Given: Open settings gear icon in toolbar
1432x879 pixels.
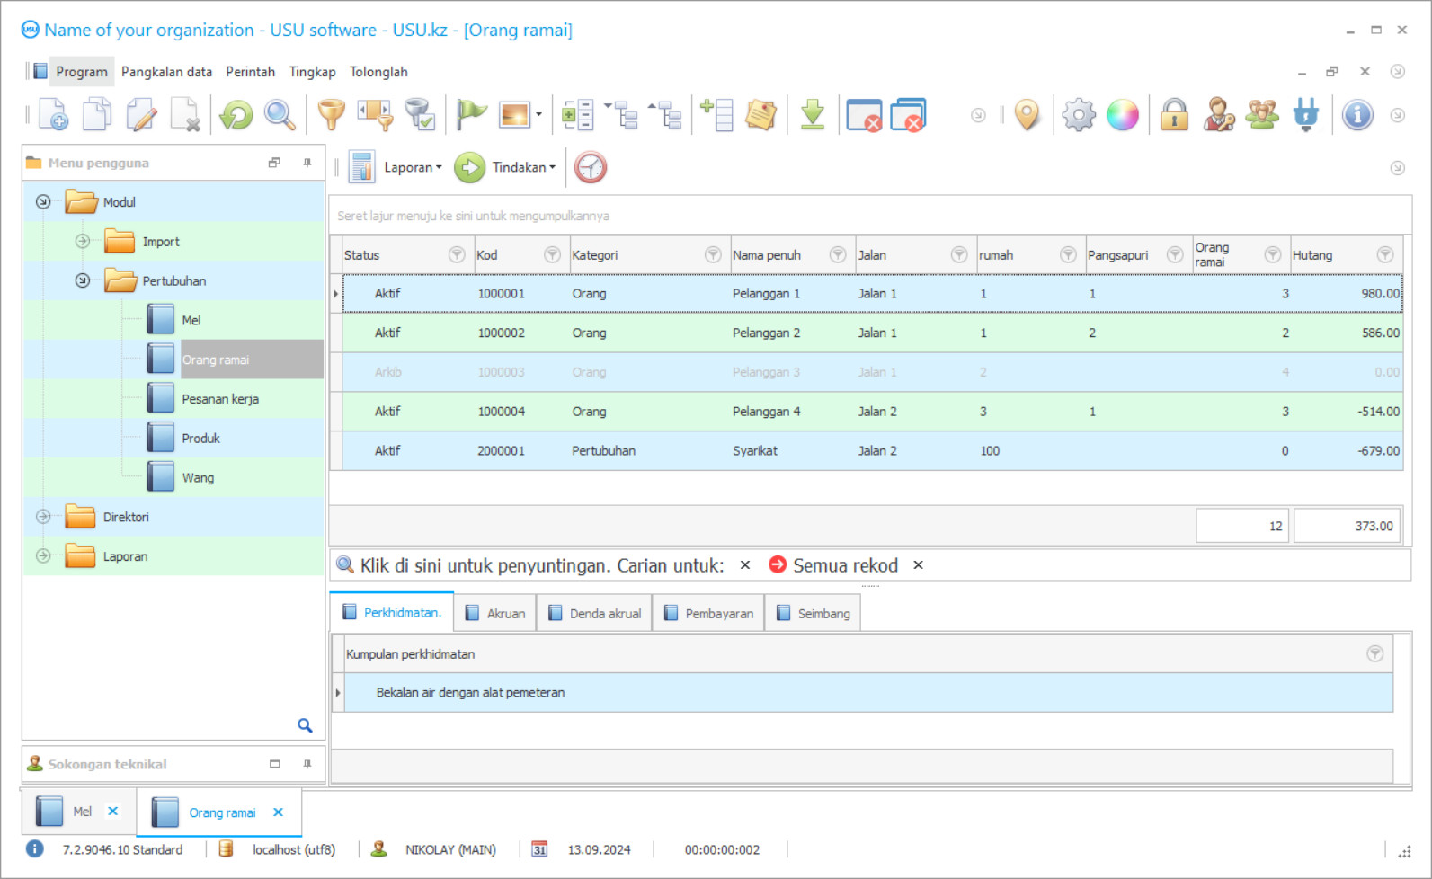Looking at the screenshot, I should [x=1078, y=115].
